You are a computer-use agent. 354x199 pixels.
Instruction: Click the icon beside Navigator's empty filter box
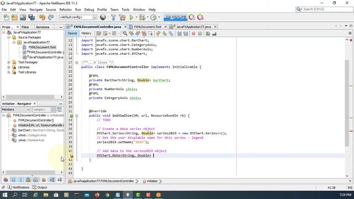coord(59,109)
